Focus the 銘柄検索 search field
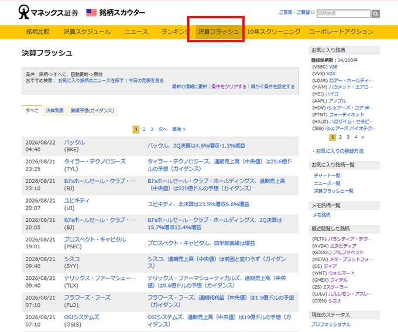Screen dimensions: 398x332 point(344,13)
